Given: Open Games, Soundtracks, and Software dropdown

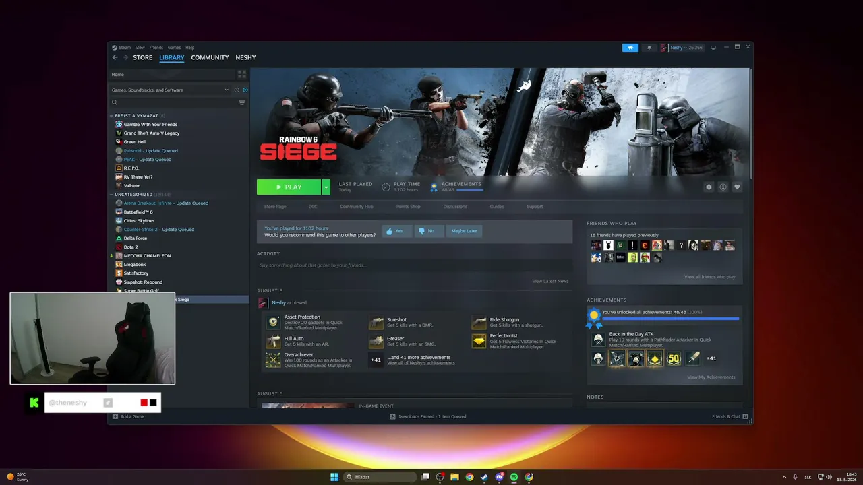Looking at the screenshot, I should tap(171, 90).
